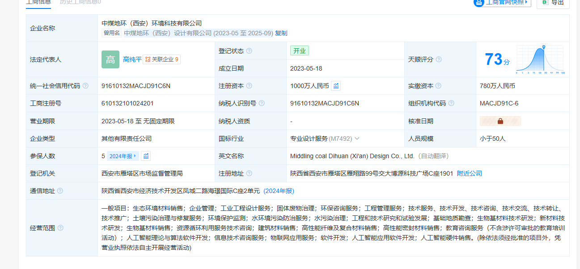Click the help icon next to 统一社会信用代码
580x269 pixels.
pos(85,86)
